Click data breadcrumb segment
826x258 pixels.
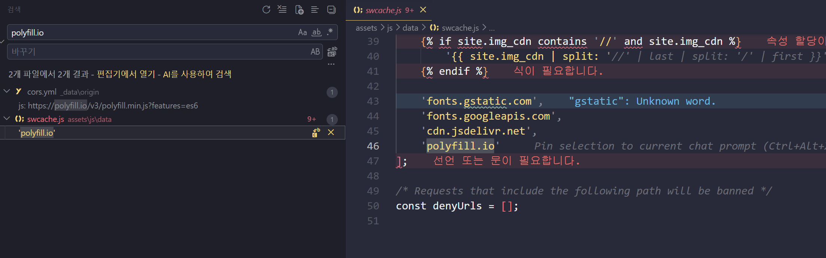tap(410, 28)
